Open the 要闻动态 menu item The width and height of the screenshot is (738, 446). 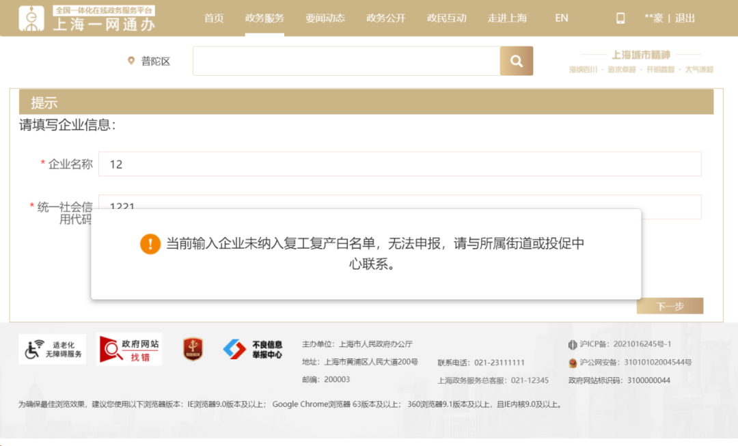click(325, 18)
